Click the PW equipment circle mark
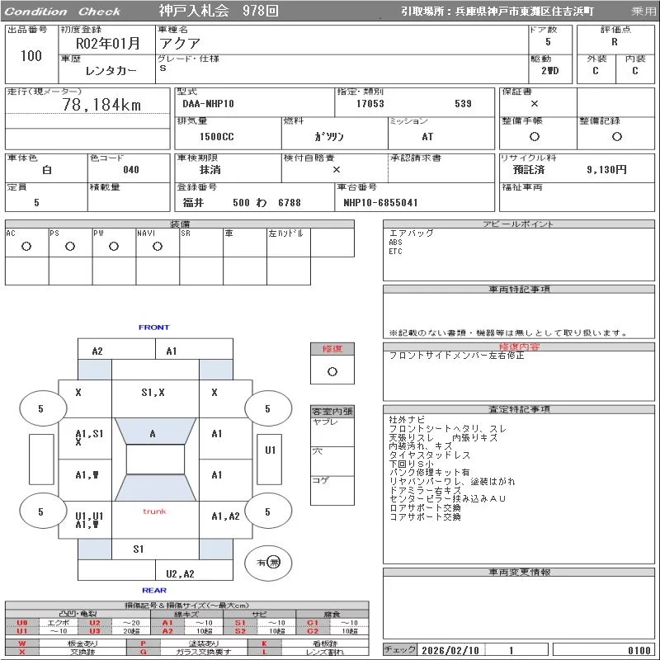 point(113,246)
